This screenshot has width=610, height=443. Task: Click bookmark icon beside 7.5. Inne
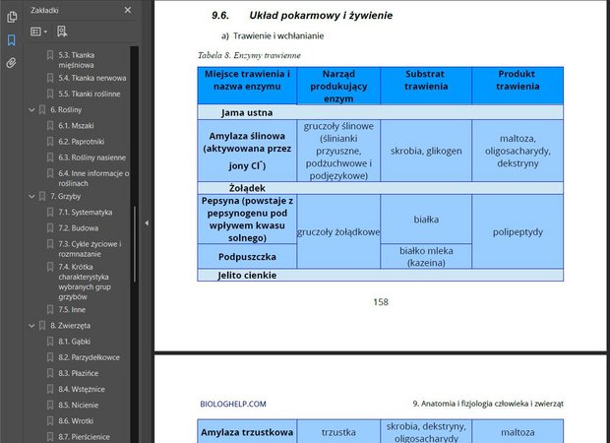pos(50,310)
